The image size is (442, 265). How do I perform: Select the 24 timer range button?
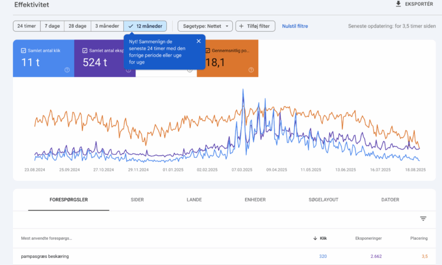27,26
